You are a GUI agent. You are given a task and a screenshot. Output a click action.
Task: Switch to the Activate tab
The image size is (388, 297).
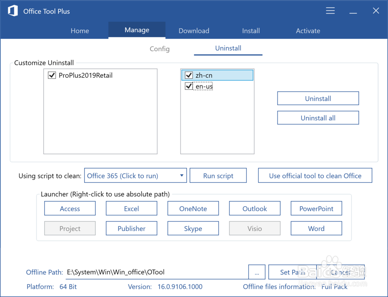308,31
